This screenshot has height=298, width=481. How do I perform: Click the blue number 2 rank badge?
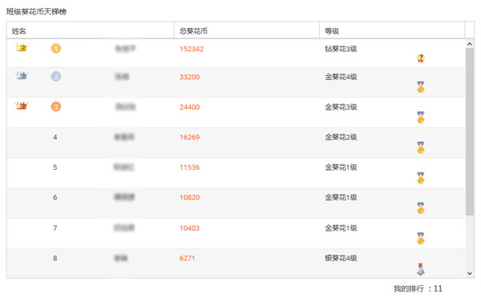coord(56,76)
